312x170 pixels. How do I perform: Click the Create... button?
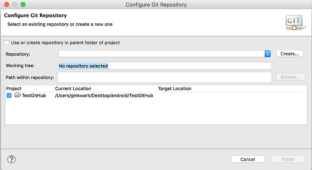click(290, 54)
